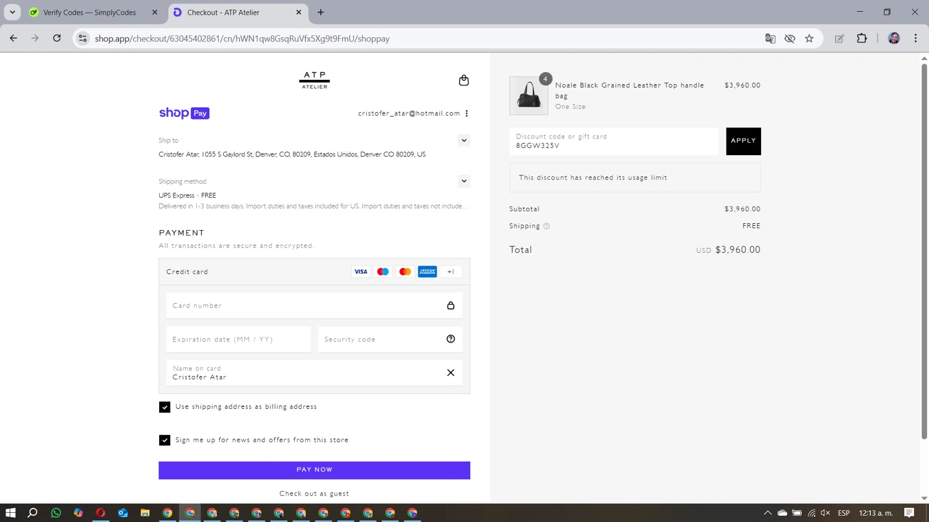Focus the Security code field

(390, 340)
